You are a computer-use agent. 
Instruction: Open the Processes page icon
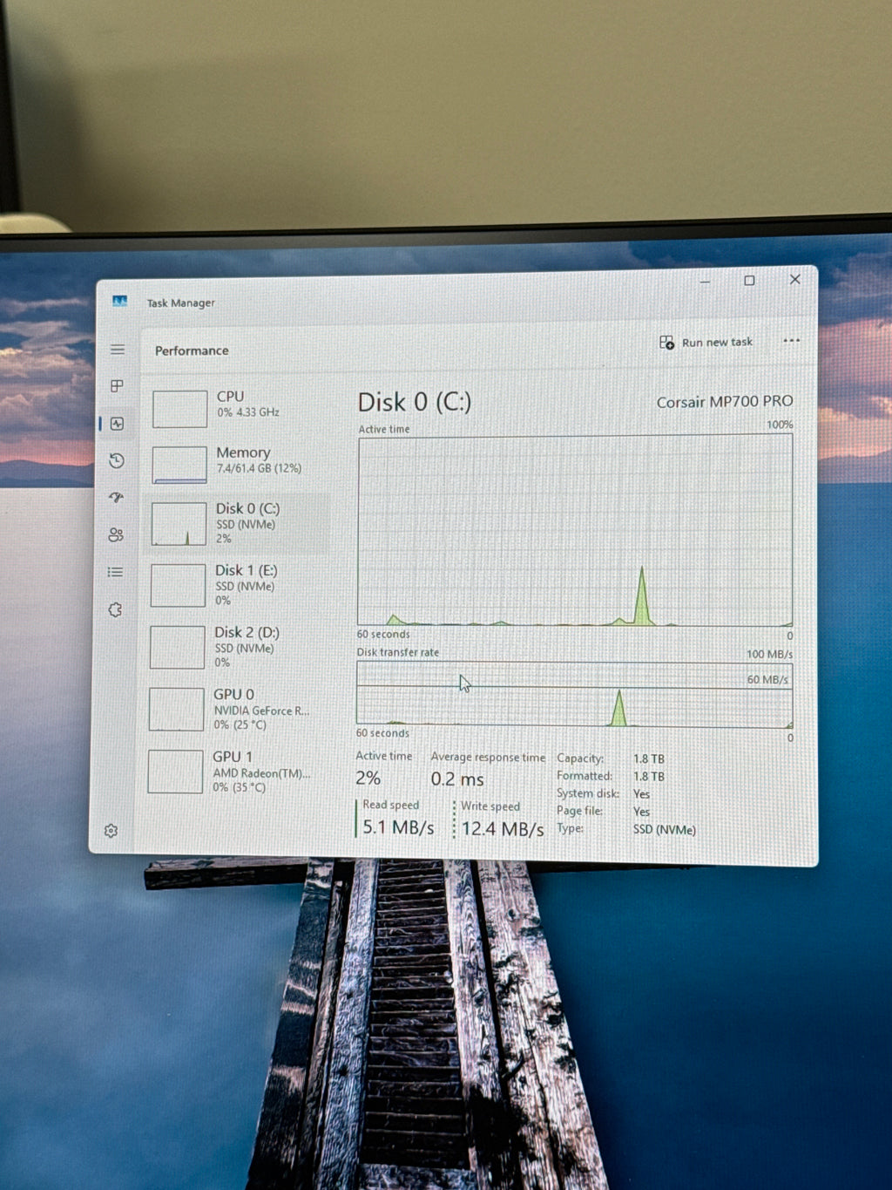(117, 385)
